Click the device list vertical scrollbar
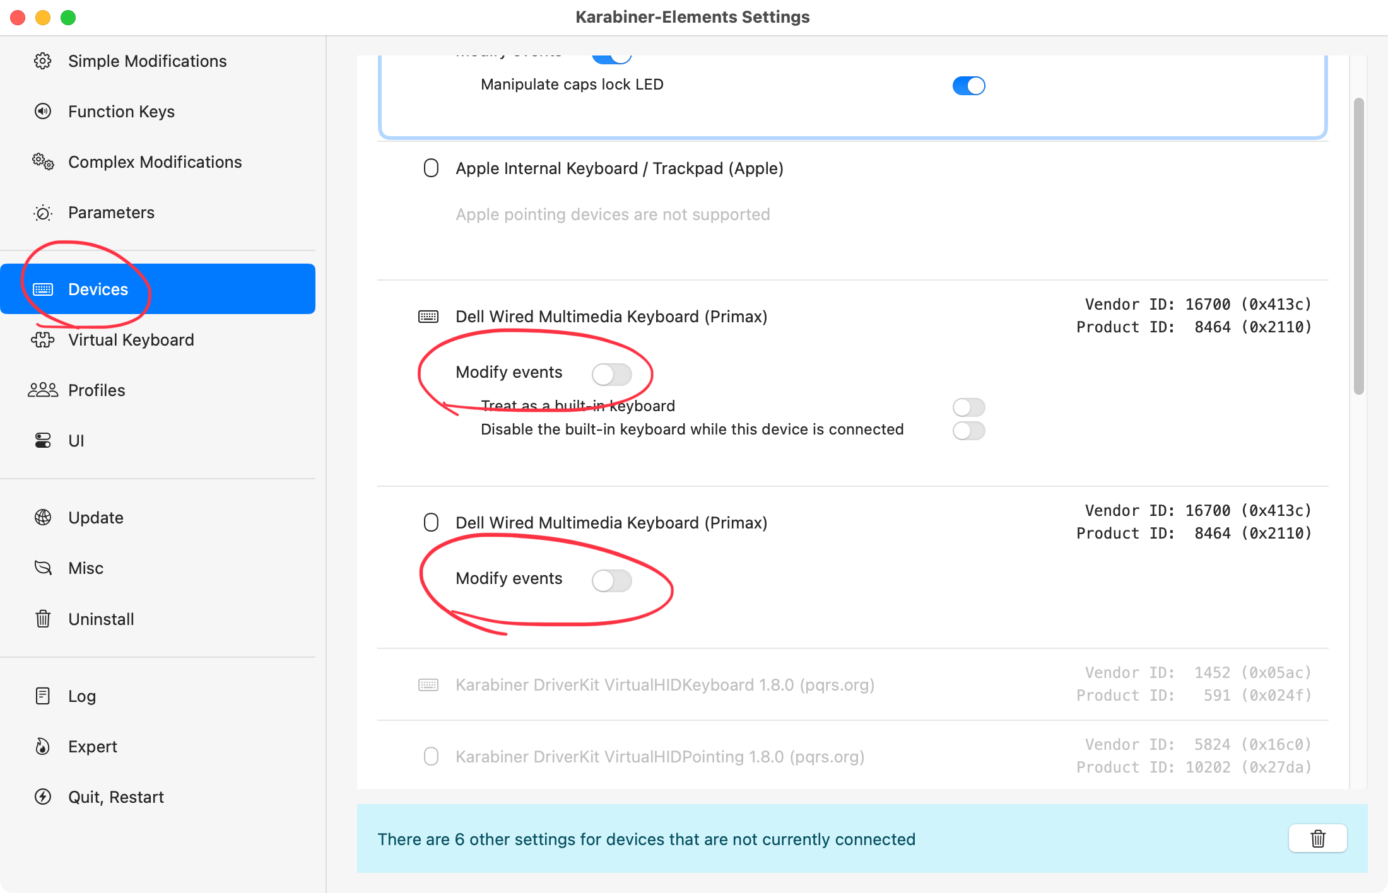 click(1358, 246)
